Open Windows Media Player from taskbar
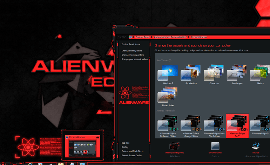The height and width of the screenshot is (165, 270). coord(40,164)
